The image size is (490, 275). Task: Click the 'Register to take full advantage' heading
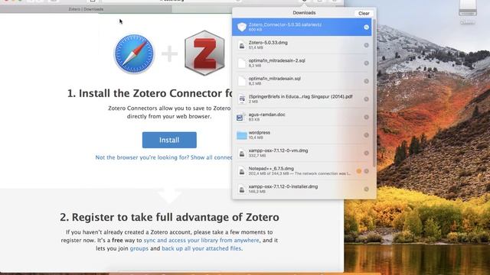169,217
